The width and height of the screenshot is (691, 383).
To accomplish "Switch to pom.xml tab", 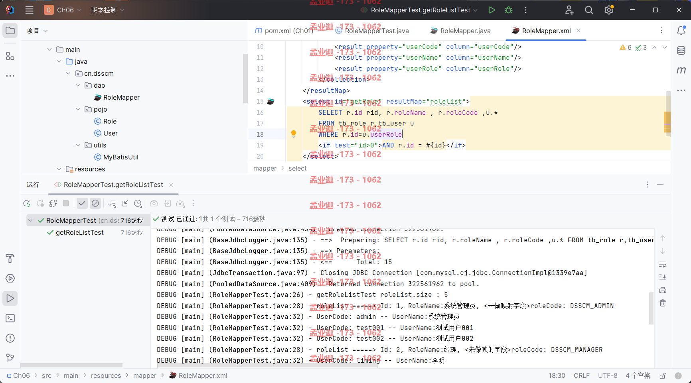I will click(284, 31).
